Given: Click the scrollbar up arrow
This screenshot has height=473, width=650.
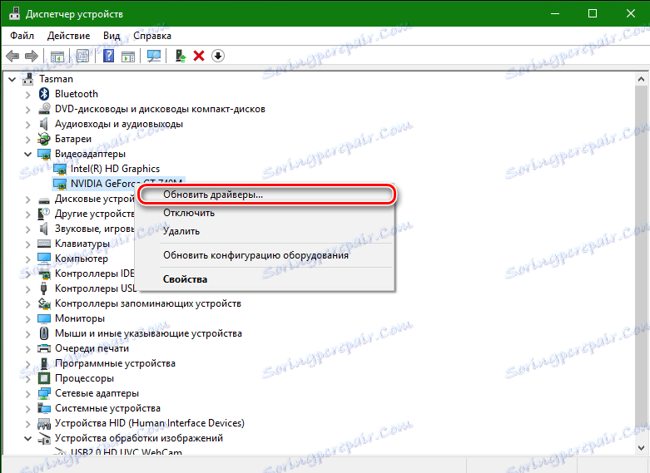Looking at the screenshot, I should click(642, 79).
